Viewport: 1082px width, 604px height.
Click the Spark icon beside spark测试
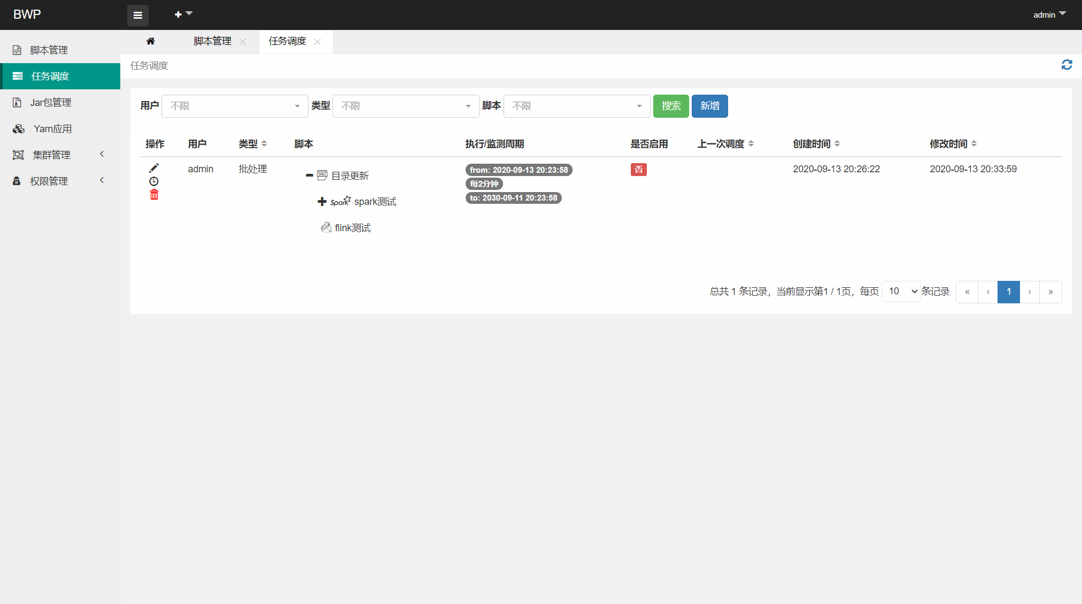pos(340,202)
